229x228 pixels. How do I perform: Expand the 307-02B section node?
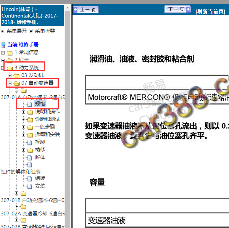tap(16, 220)
